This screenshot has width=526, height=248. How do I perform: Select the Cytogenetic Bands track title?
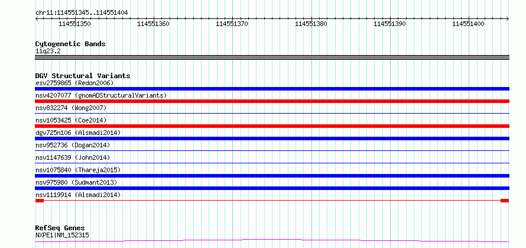pos(70,44)
